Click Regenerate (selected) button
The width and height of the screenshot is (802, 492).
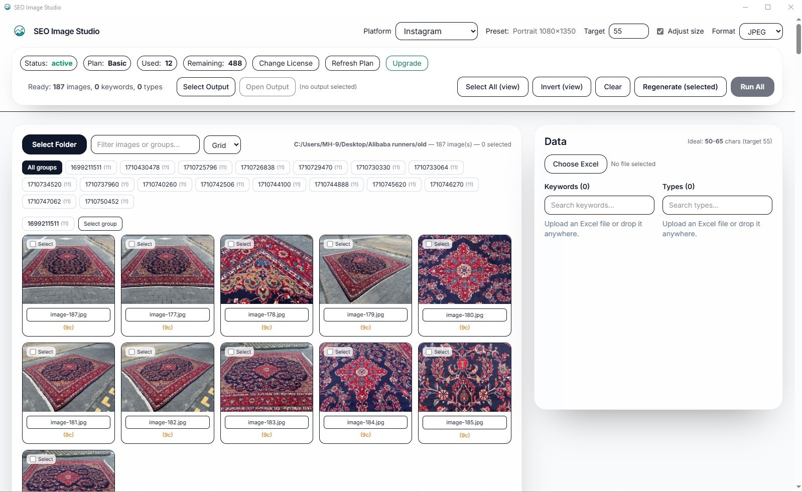coord(680,87)
